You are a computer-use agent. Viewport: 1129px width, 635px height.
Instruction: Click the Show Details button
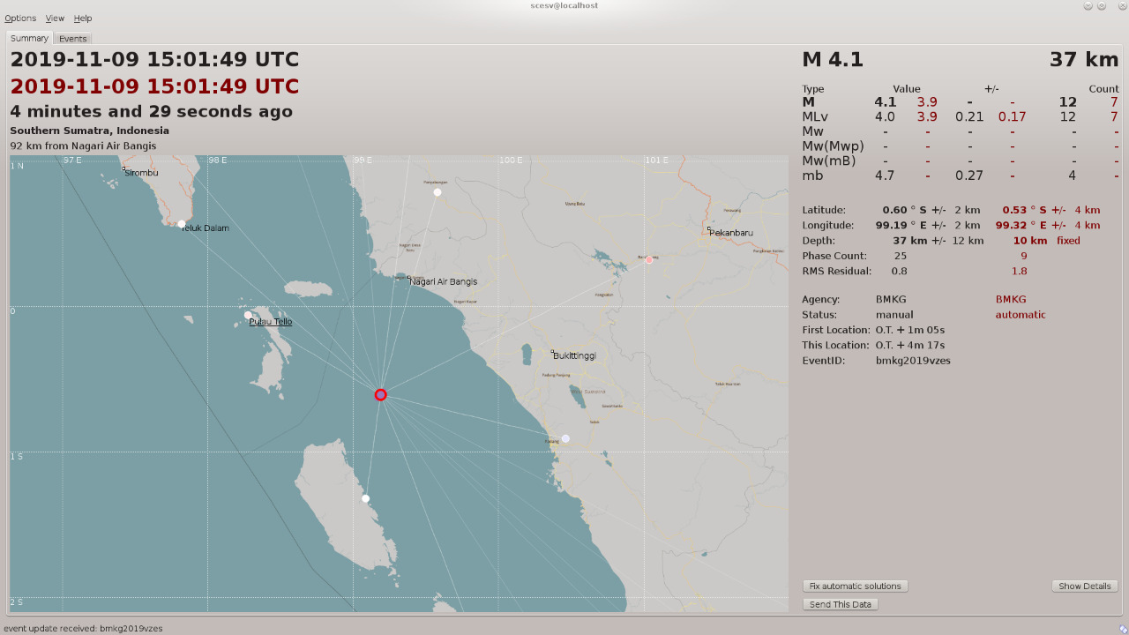tap(1084, 586)
